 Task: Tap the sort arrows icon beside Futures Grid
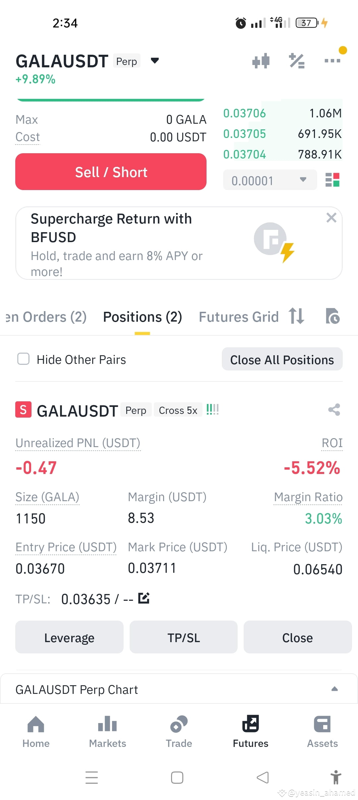click(x=296, y=316)
